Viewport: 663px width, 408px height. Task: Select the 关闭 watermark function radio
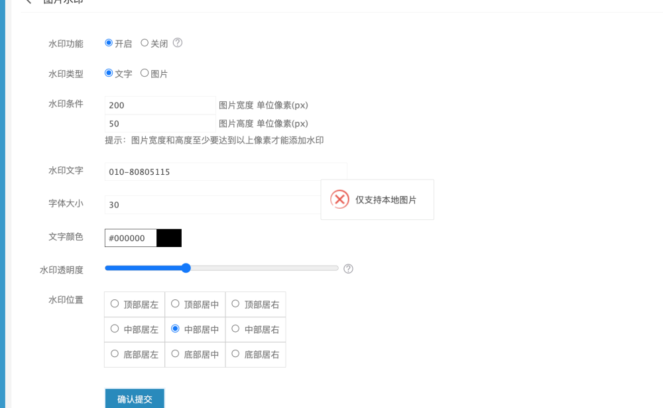point(145,42)
